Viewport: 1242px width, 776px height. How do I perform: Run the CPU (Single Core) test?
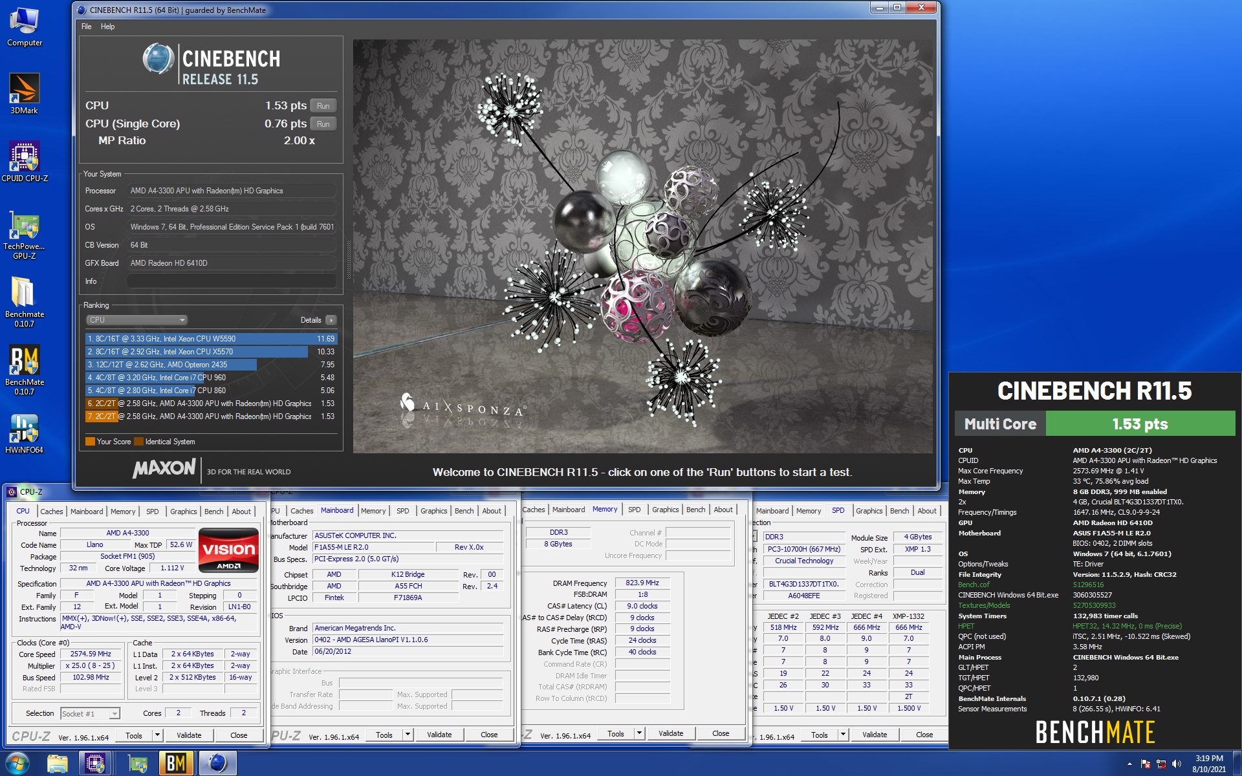[323, 124]
